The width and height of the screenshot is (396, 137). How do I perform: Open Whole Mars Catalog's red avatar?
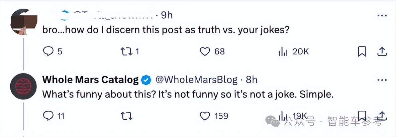click(23, 86)
